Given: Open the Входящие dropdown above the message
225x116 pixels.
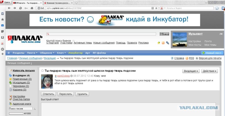Looking at the screenshot, I should (192, 71).
